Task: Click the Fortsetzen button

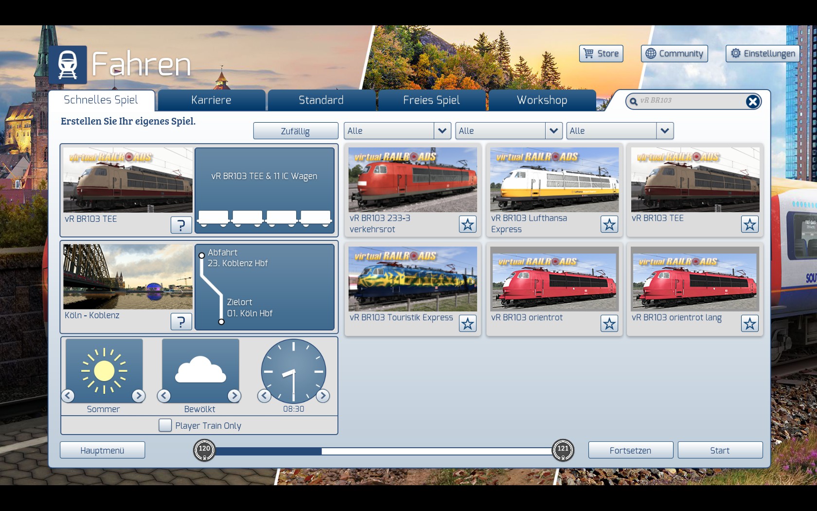Action: (x=631, y=450)
